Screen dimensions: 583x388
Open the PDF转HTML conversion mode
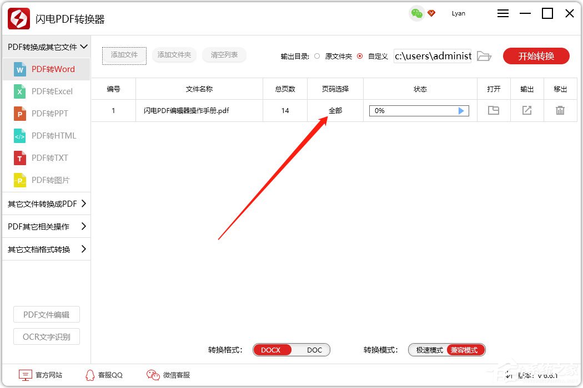[47, 135]
